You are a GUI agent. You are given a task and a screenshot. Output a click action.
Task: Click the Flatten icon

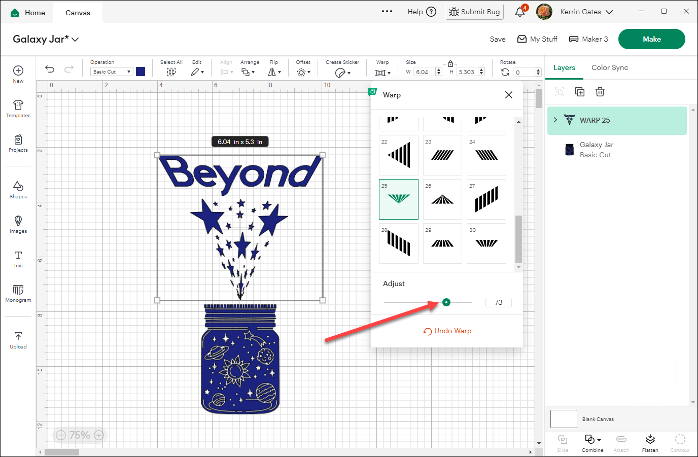pyautogui.click(x=650, y=442)
